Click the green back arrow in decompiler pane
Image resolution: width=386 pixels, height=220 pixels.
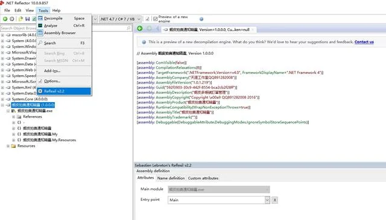(140, 28)
